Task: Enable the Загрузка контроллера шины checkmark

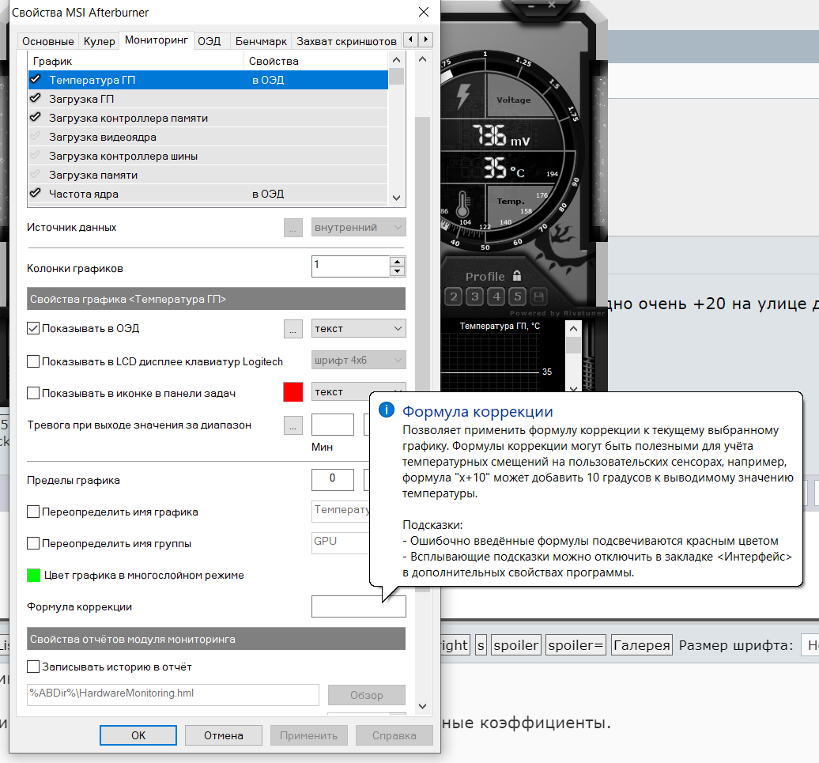Action: [x=36, y=156]
